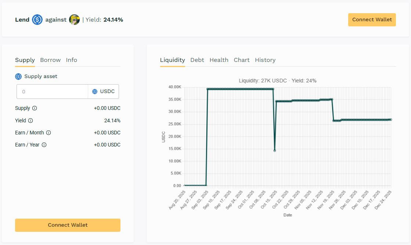Screen dimensions: 411x245
Task: Click the USDC icon beside Supply asset label
Action: 18,77
